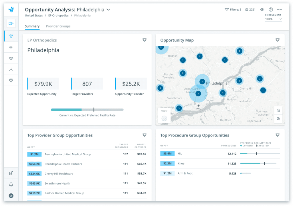Click the eye icon in left sidebar
Viewport: 293px width, 206px height.
[11, 58]
